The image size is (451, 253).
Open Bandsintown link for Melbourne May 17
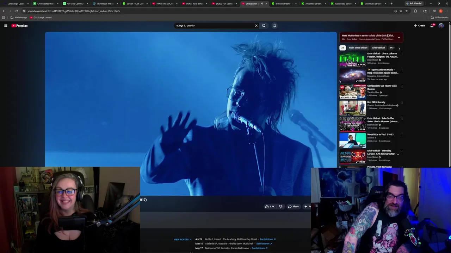pyautogui.click(x=259, y=248)
